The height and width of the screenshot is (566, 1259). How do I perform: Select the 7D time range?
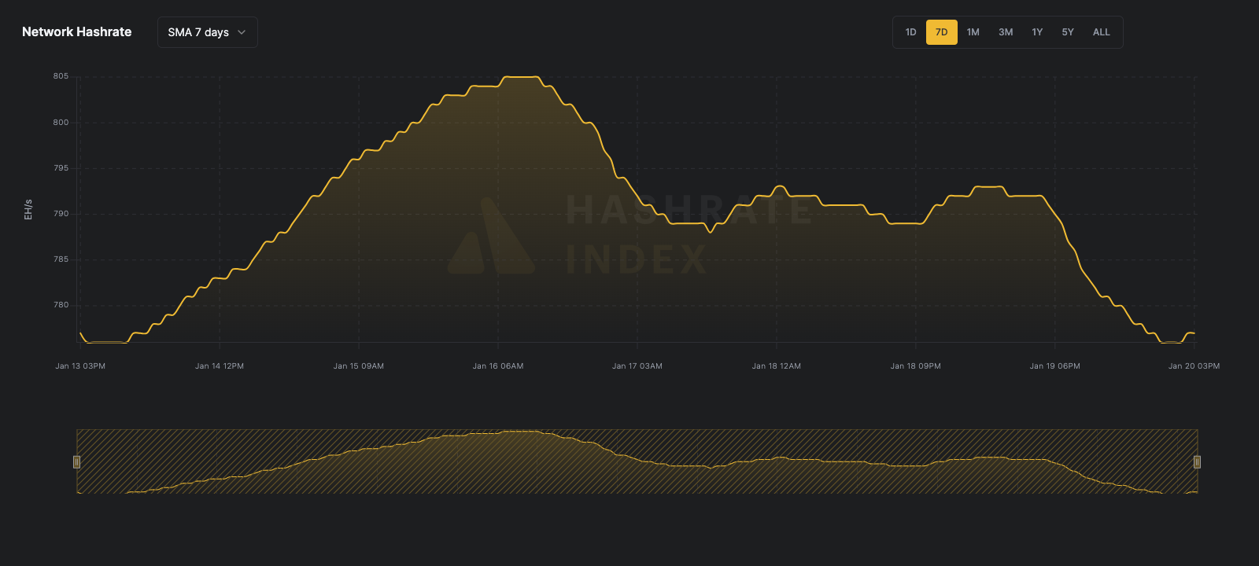[942, 32]
